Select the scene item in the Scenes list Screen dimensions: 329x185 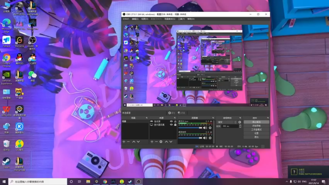[x=135, y=121]
